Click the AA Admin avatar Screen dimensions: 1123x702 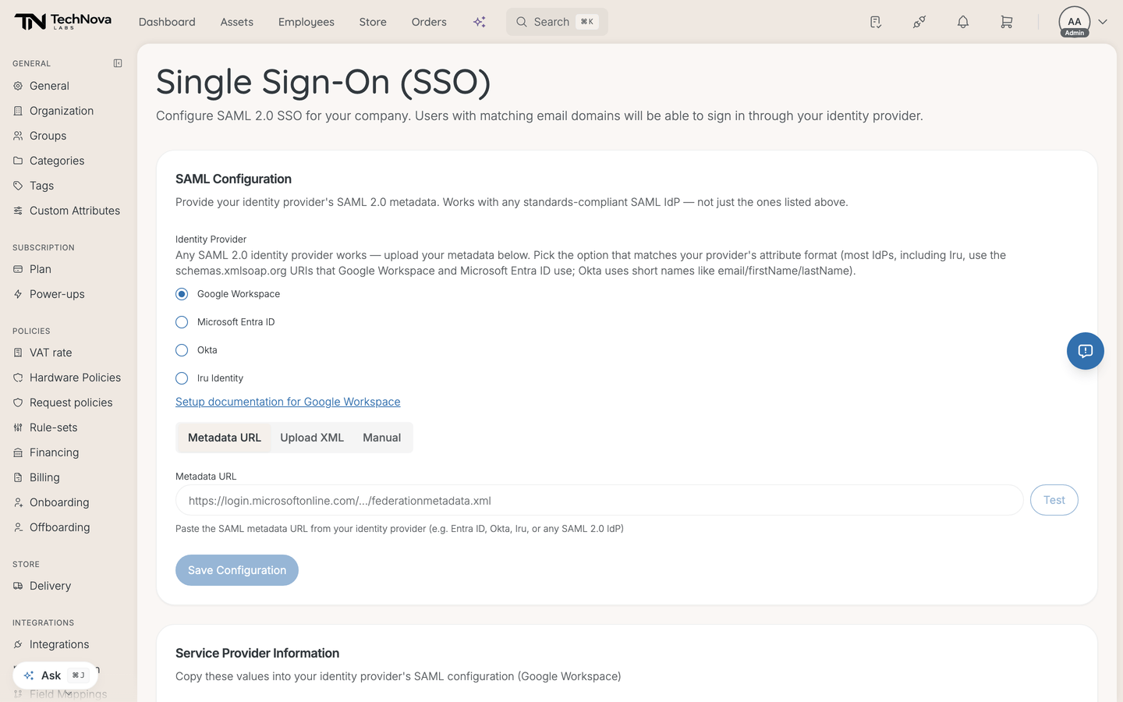click(x=1075, y=22)
